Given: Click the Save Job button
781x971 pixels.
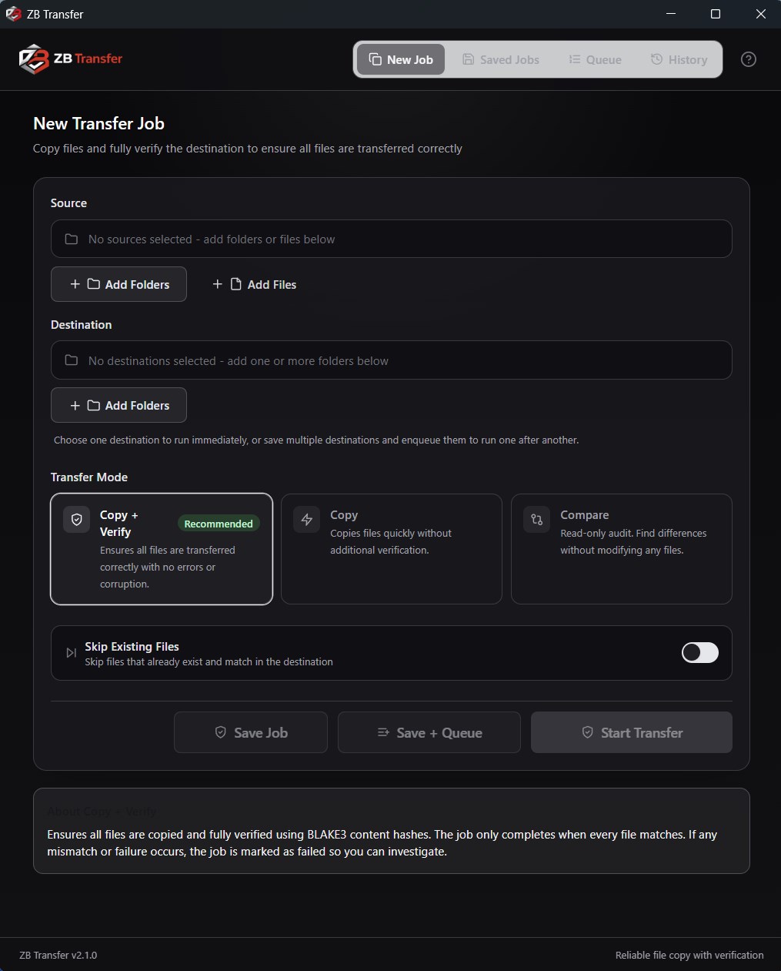Looking at the screenshot, I should coord(251,732).
